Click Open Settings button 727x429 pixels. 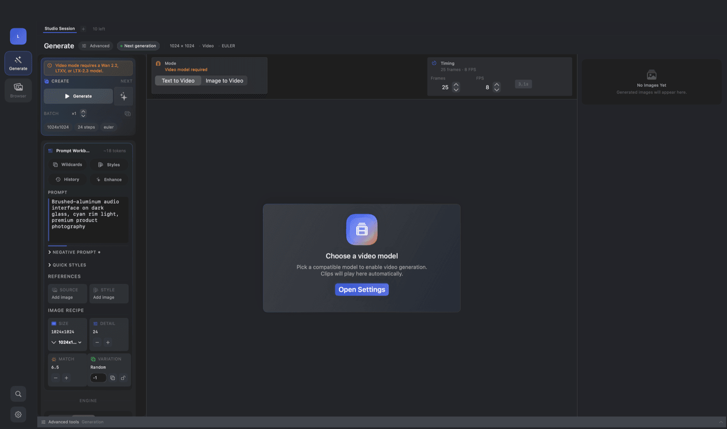click(x=362, y=289)
